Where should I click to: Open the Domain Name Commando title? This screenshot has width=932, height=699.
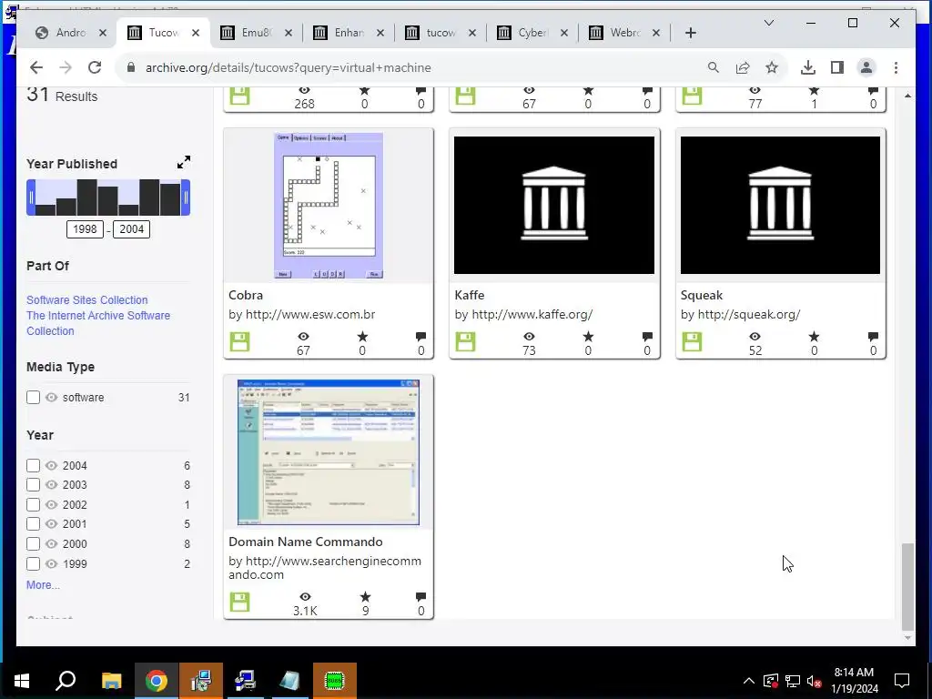[306, 542]
